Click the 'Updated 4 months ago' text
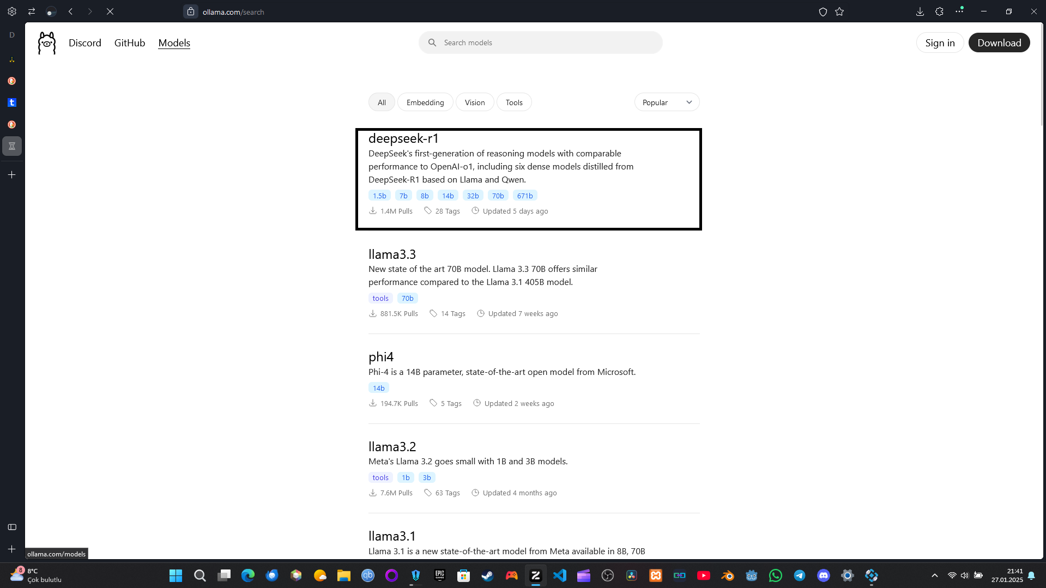The width and height of the screenshot is (1046, 588). [x=520, y=493]
